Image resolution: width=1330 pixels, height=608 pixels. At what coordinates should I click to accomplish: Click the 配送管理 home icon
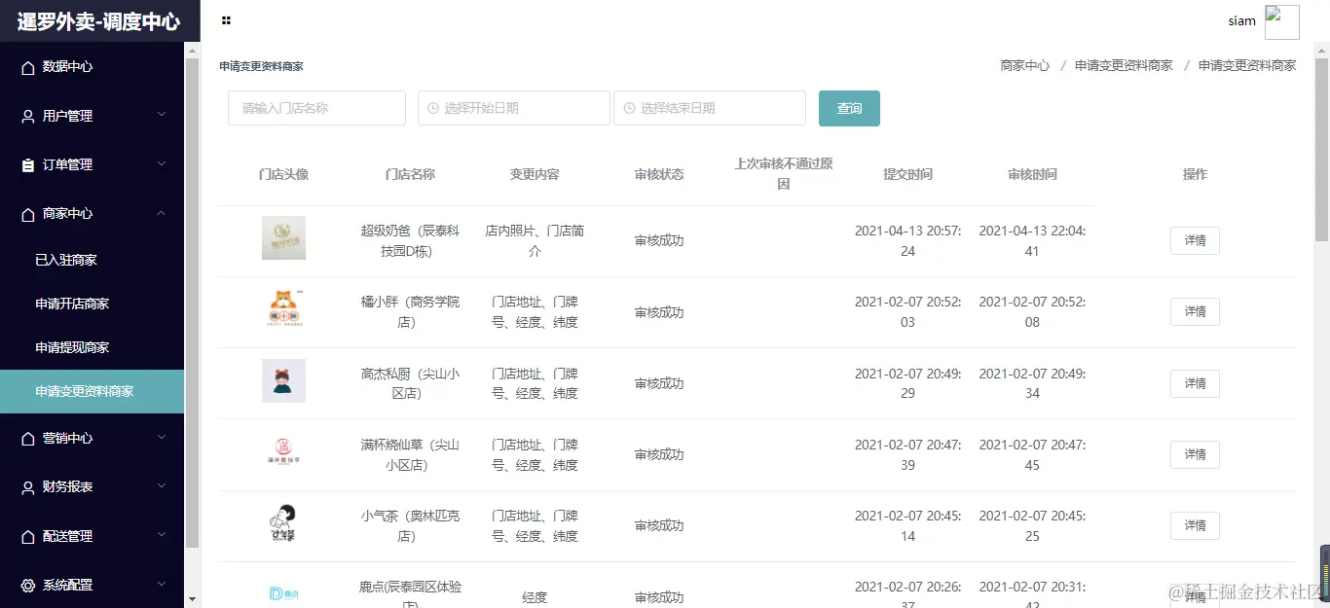click(27, 536)
